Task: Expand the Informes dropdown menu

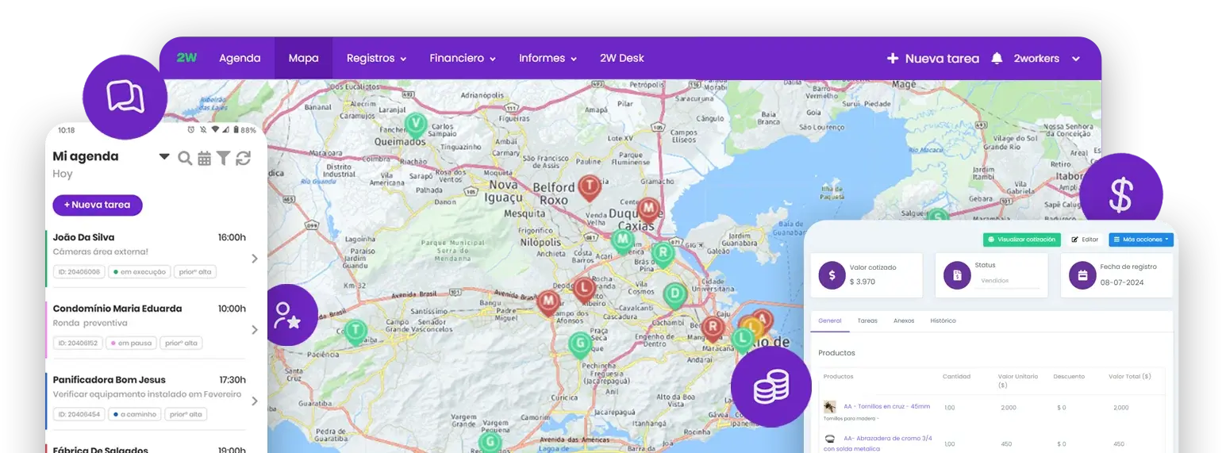Action: (548, 58)
